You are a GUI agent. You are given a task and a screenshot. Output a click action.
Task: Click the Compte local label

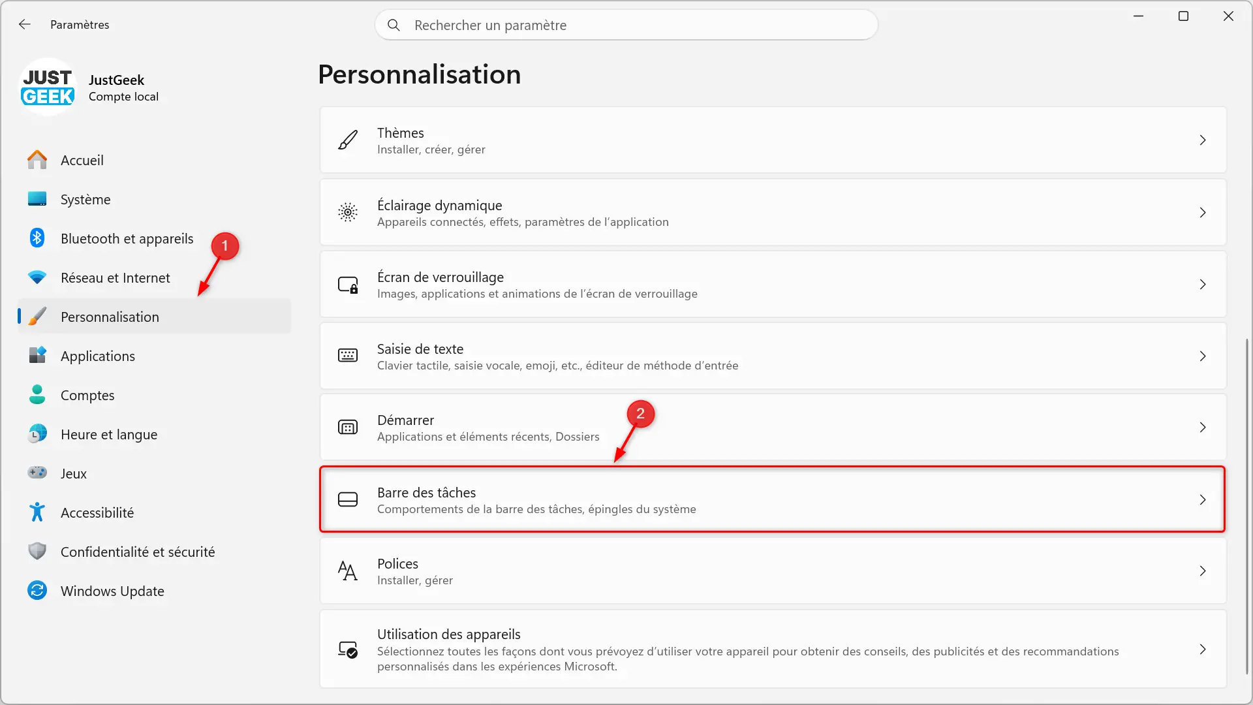123,97
